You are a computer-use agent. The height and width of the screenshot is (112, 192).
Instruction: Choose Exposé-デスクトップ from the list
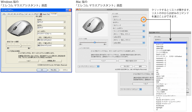click(x=170, y=104)
